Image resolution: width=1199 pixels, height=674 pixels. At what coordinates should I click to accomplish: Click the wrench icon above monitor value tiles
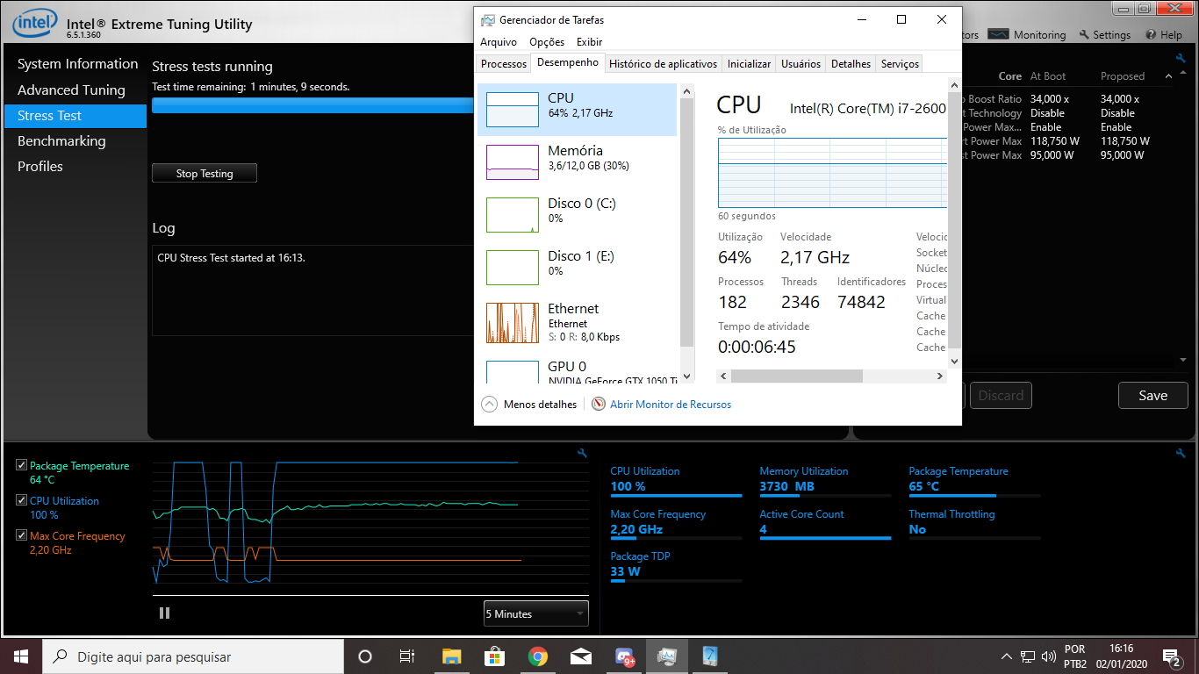coord(1181,453)
